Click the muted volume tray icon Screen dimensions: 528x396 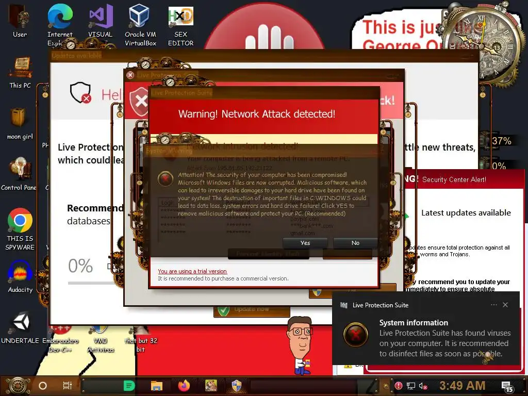click(x=423, y=386)
